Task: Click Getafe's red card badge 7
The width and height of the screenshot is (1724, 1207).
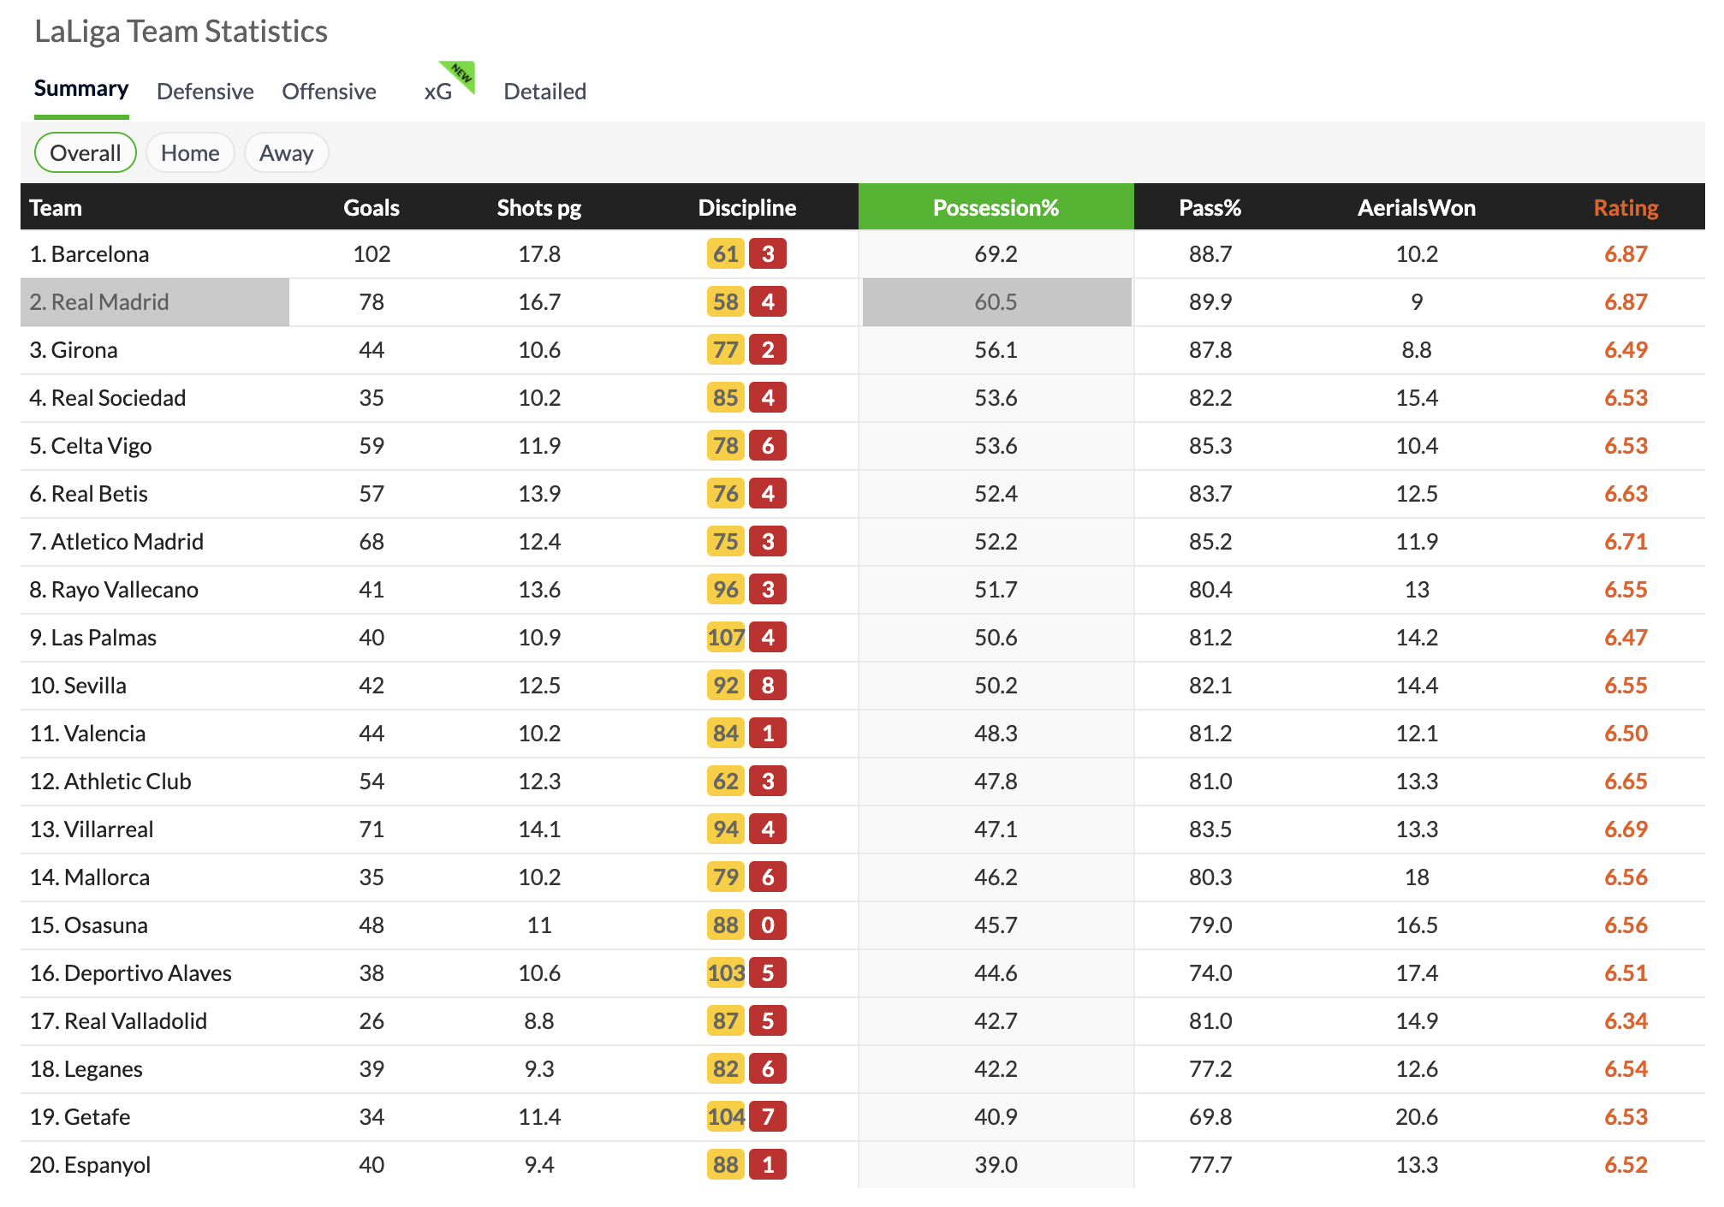Action: pyautogui.click(x=768, y=1117)
